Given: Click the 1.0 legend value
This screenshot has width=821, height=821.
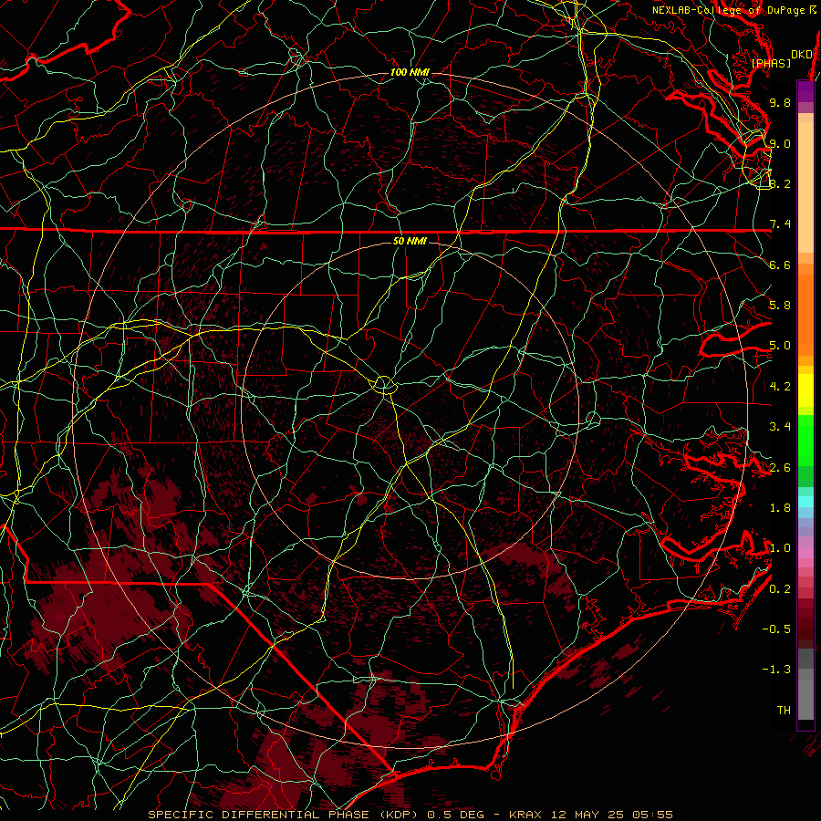Looking at the screenshot, I should (780, 548).
